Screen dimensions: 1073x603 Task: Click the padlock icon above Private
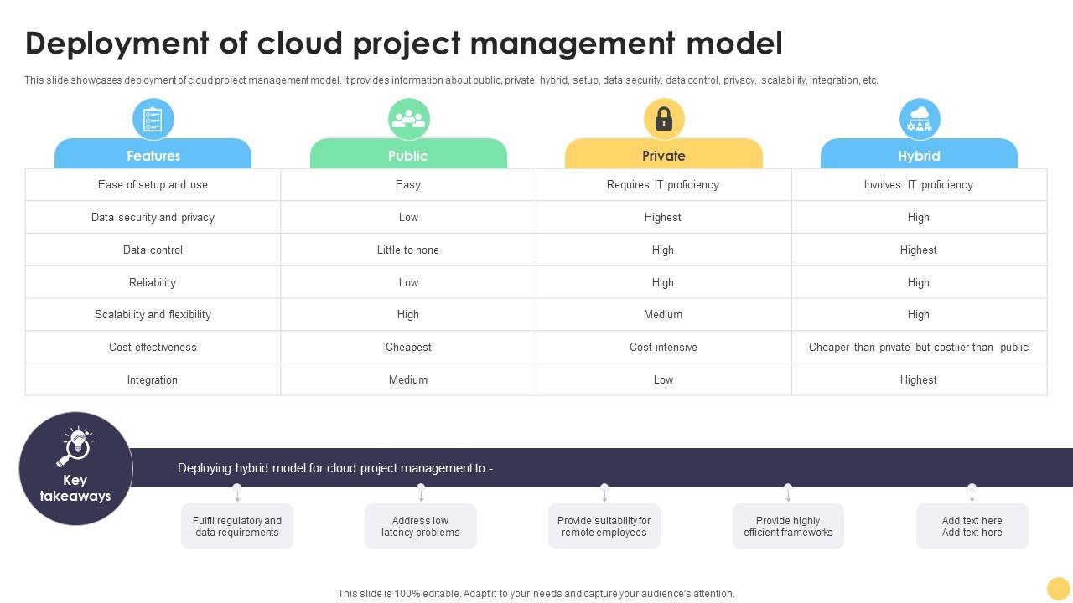pyautogui.click(x=664, y=119)
